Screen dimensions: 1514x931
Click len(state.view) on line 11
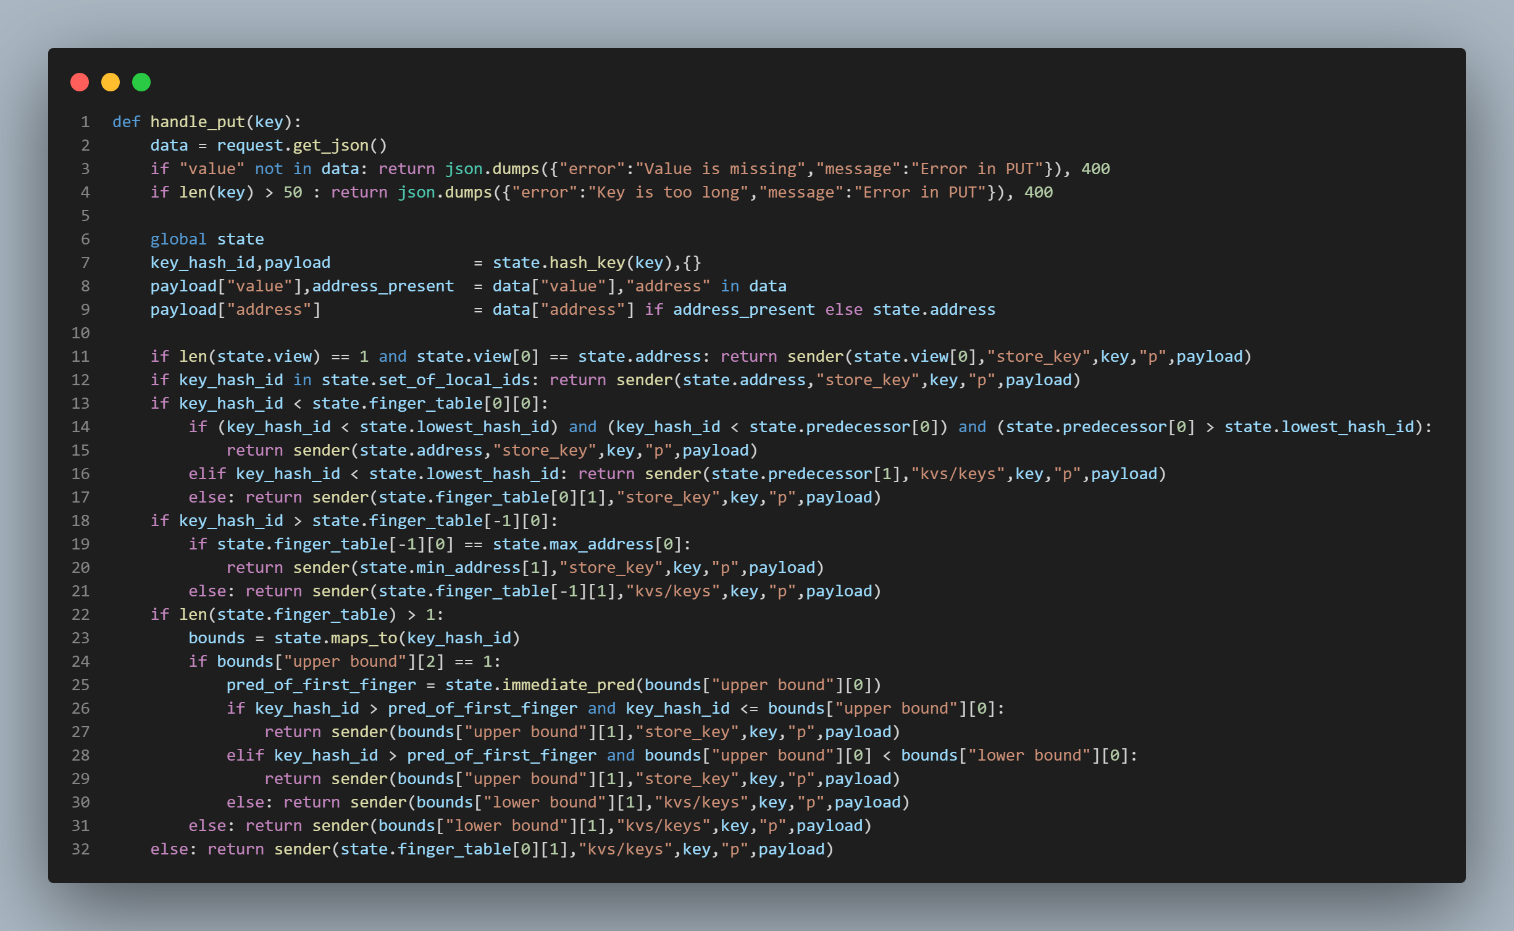pyautogui.click(x=250, y=356)
